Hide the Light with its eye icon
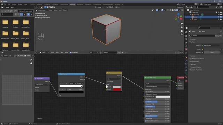Image resolution: width=223 pixels, height=125 pixels. 218,19
